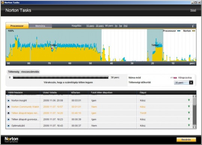Stop the Norton Community Watch task
Viewport: 202px width, 145px height.
click(9, 107)
